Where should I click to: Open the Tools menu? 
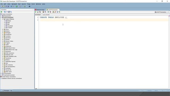33,4
